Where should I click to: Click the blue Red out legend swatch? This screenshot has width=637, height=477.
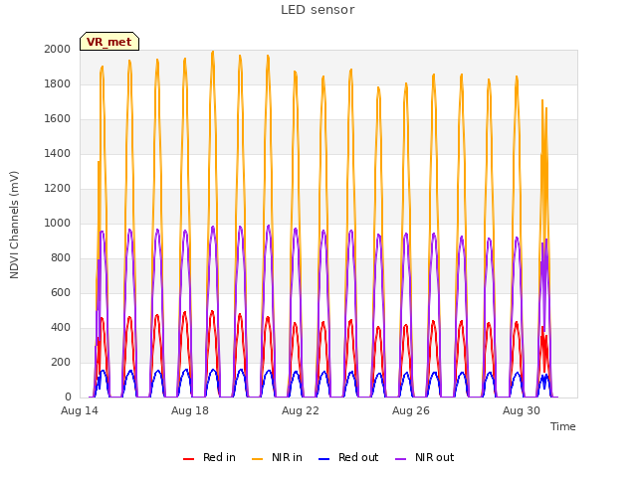(323, 459)
